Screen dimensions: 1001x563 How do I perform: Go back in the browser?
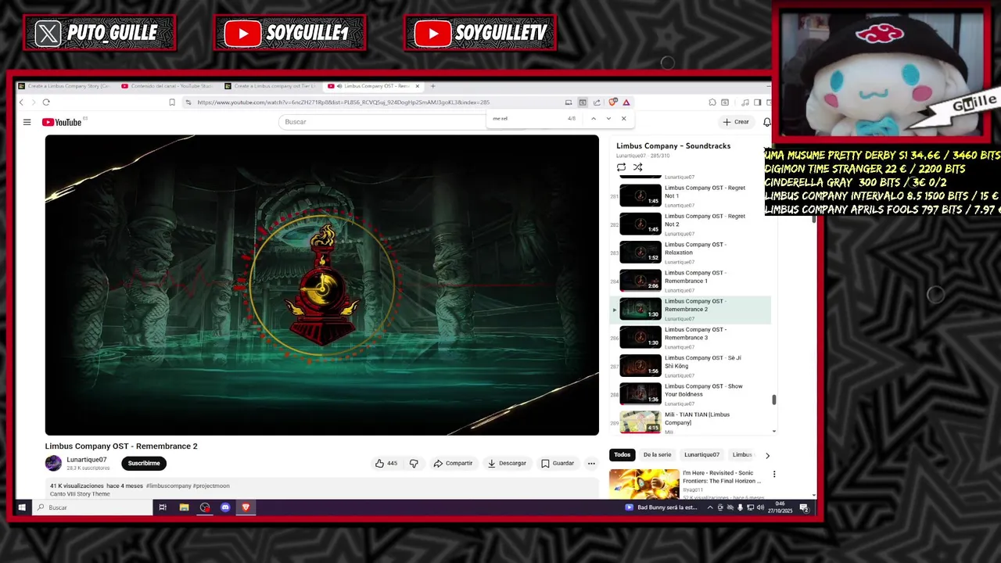click(21, 102)
